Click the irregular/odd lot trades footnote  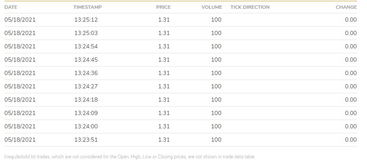click(x=130, y=157)
